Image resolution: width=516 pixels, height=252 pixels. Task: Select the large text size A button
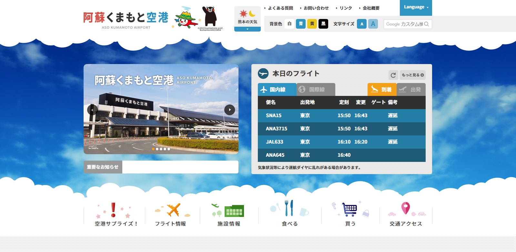pyautogui.click(x=373, y=24)
